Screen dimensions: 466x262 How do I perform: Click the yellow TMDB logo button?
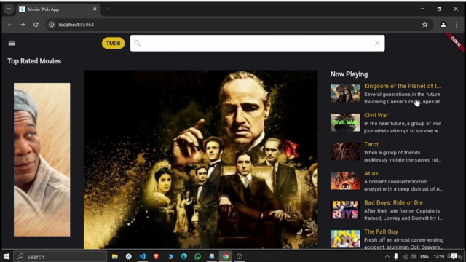[x=114, y=44]
